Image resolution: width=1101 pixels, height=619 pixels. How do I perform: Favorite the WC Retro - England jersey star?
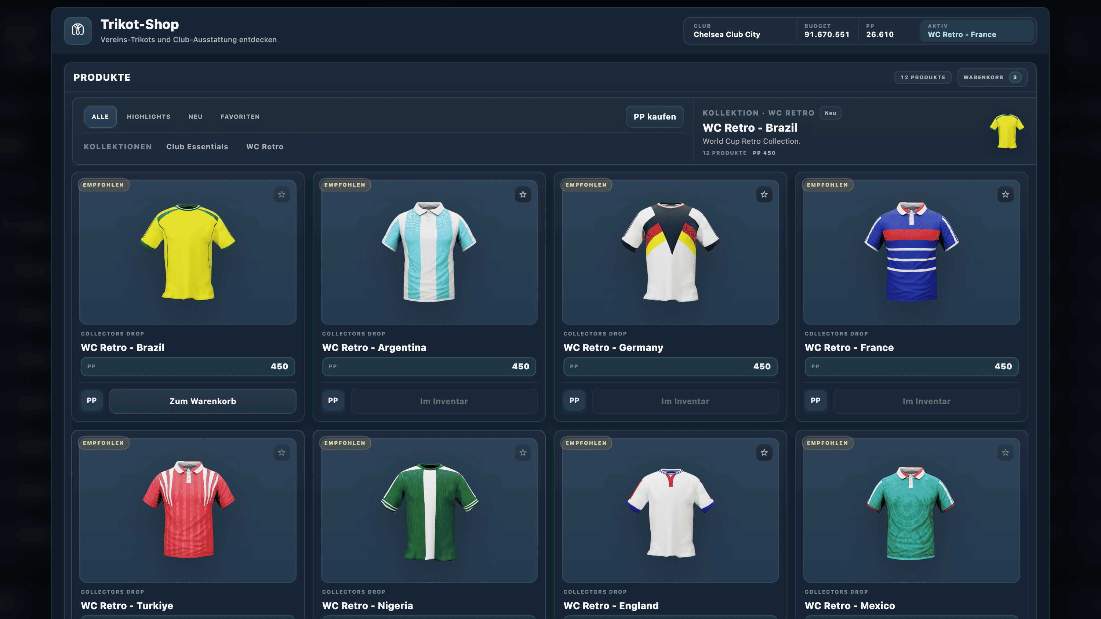click(x=764, y=453)
